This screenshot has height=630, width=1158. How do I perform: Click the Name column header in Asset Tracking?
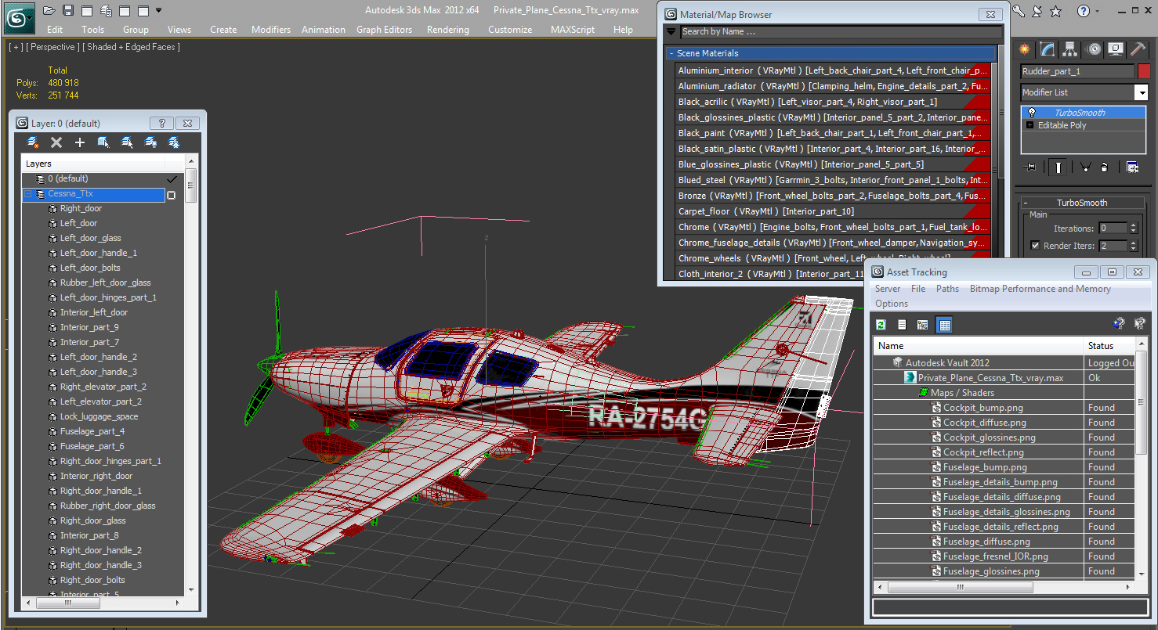click(979, 345)
